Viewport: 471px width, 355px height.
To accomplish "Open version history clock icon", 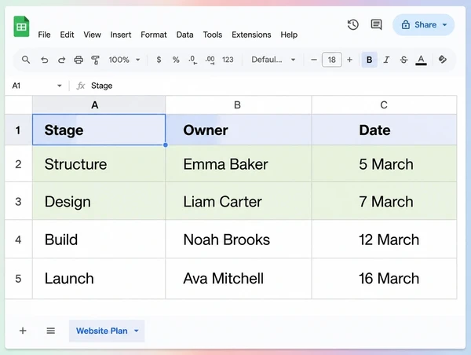I will point(353,24).
